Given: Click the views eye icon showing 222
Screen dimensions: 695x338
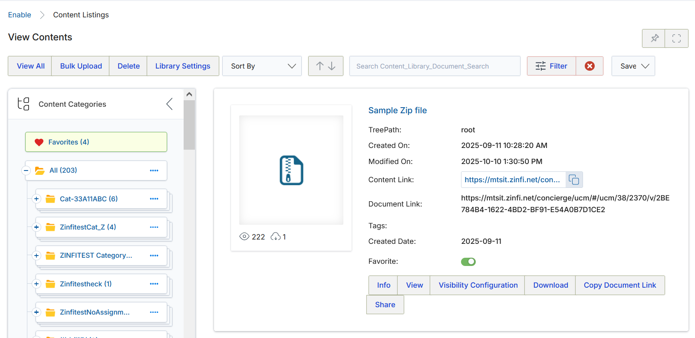Looking at the screenshot, I should (x=244, y=236).
